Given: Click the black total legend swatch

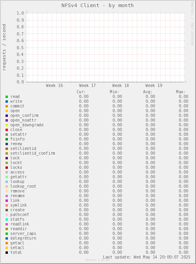Looking at the screenshot, I should (7, 253).
